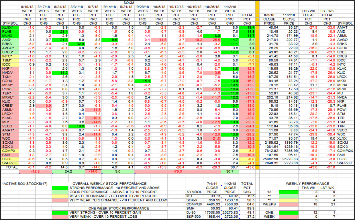Click yellow swatch beside WEAK PERFORMANCE legend

60,196
